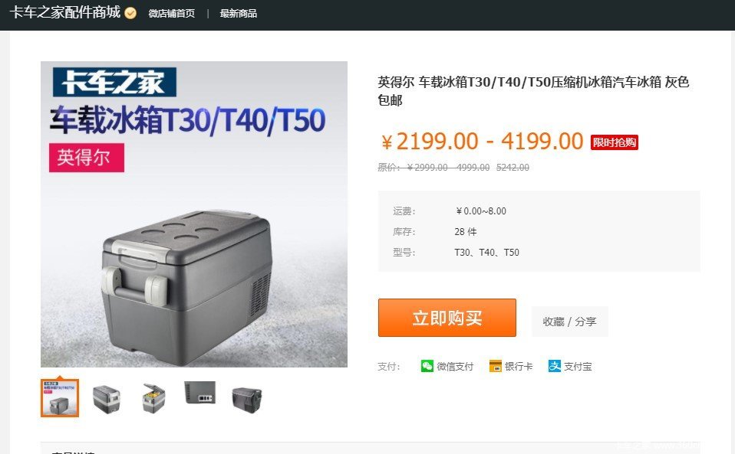Image resolution: width=735 pixels, height=454 pixels.
Task: Click the 收藏 / 分享 button
Action: pyautogui.click(x=569, y=322)
